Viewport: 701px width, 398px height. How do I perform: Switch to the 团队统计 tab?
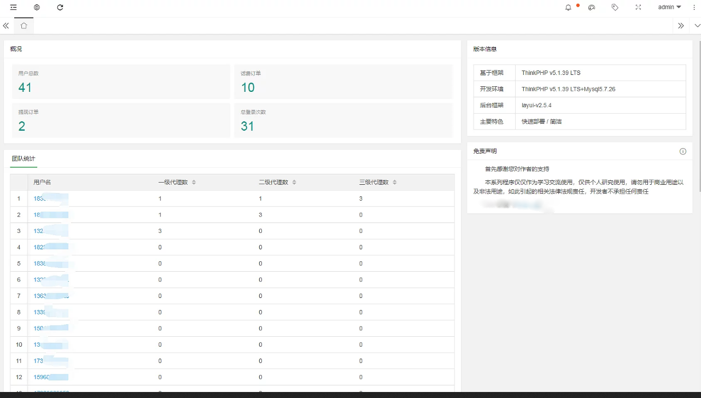coord(24,159)
